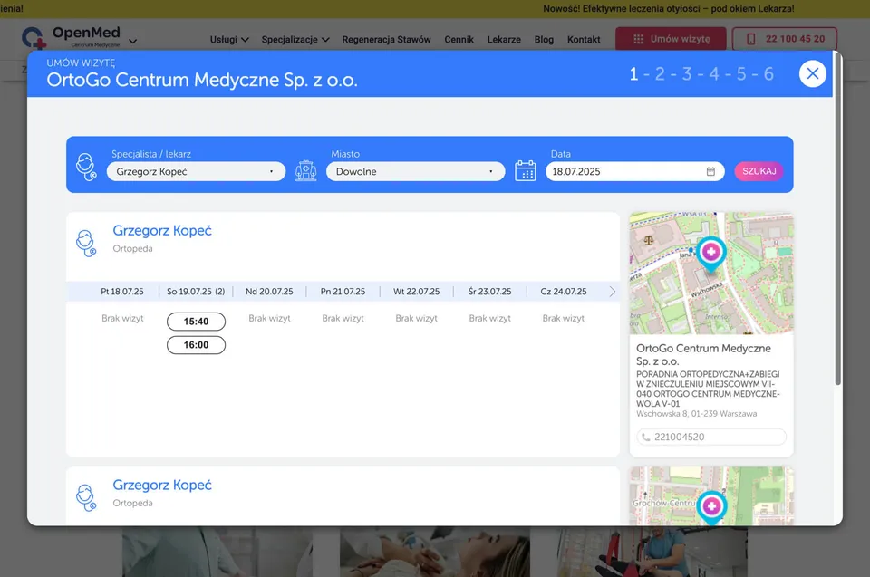The image size is (870, 577).
Task: Click the calendar grid icon beside Data
Action: tap(526, 170)
